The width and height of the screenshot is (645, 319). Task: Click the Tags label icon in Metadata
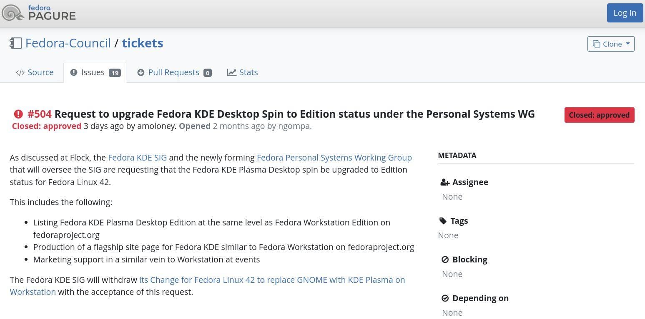(x=443, y=220)
